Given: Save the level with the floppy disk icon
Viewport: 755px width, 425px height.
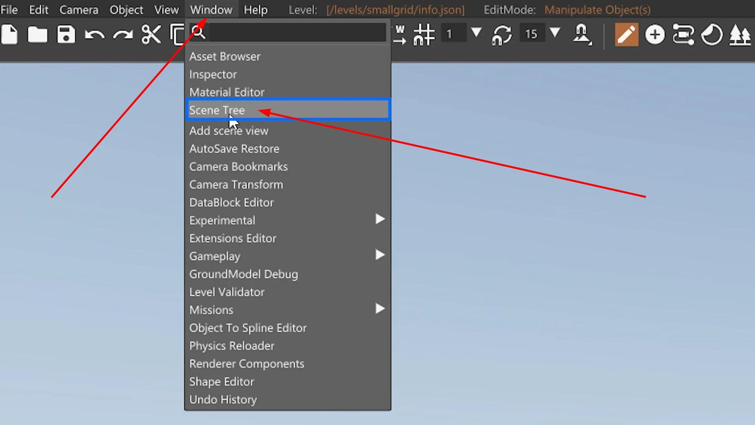Looking at the screenshot, I should point(66,35).
